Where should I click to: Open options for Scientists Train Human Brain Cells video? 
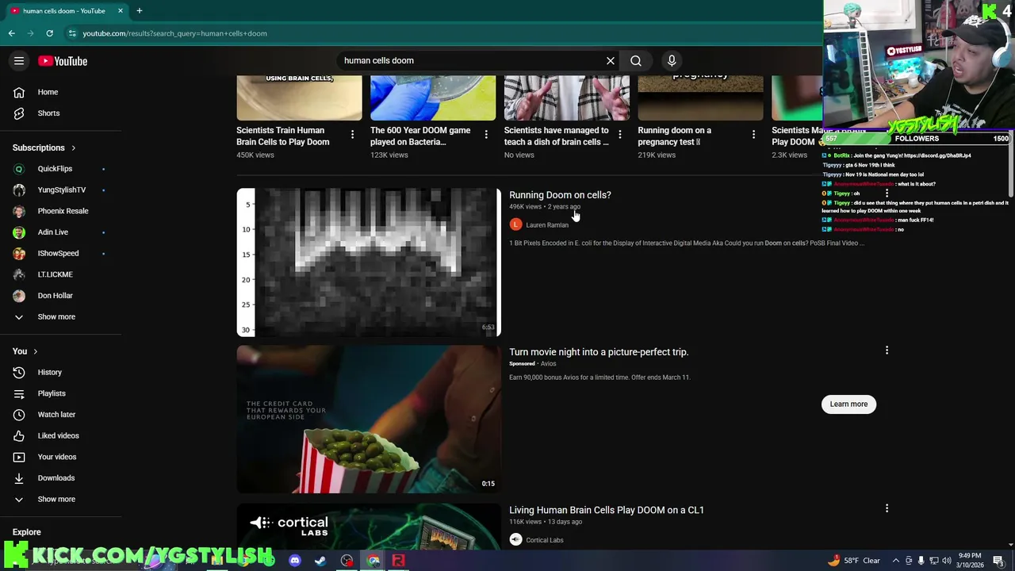click(352, 134)
